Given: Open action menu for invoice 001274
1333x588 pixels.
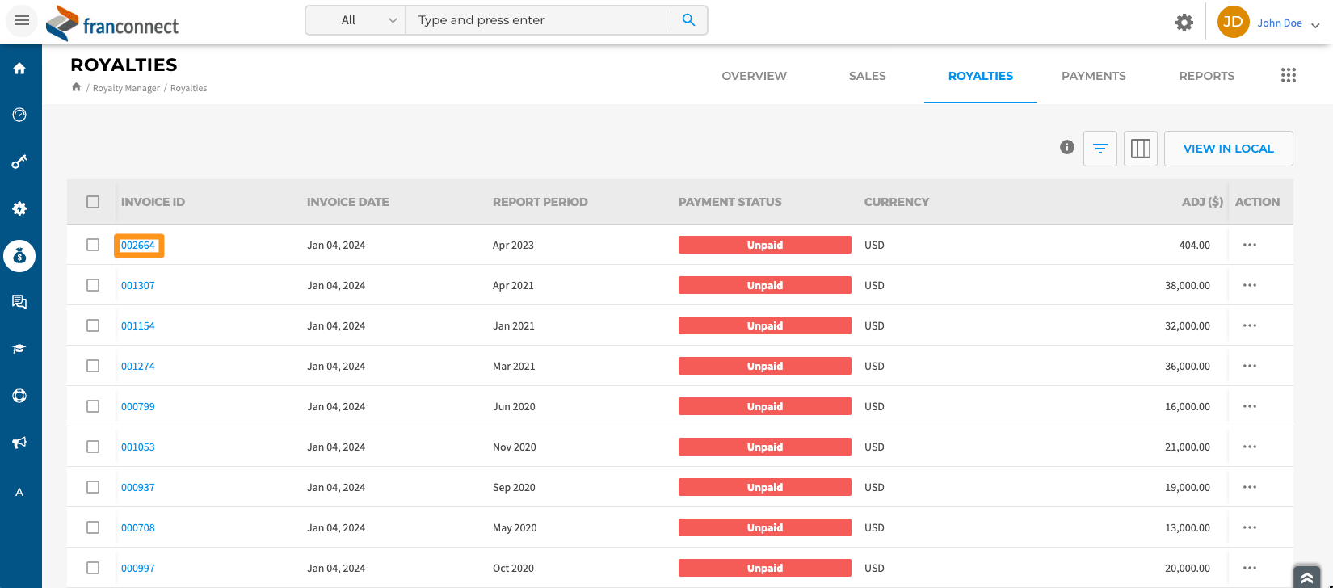Looking at the screenshot, I should click(x=1250, y=366).
